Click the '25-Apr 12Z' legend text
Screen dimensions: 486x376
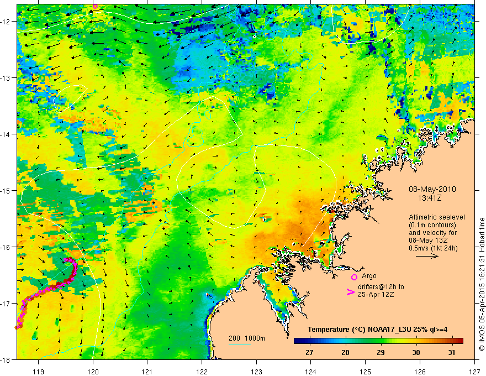pos(376,294)
